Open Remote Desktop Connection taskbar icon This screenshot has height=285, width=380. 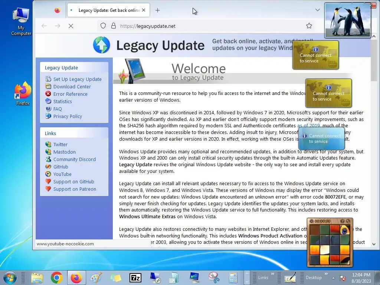point(155,278)
